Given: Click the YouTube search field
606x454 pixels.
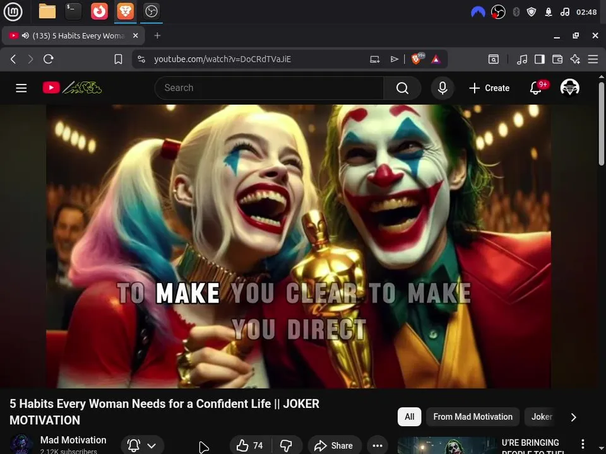Looking at the screenshot, I should point(269,88).
